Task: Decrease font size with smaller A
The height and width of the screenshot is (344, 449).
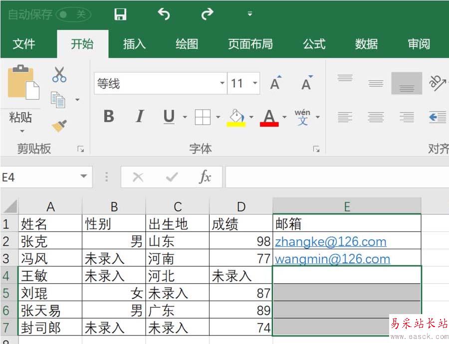Action: (x=307, y=83)
